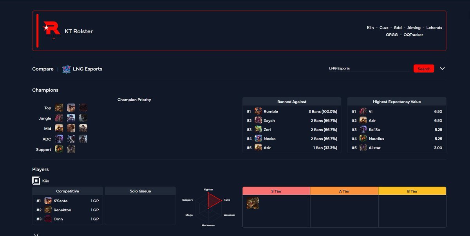470x236 pixels.
Task: Select the Renekton icon in Top priority row
Action: [59, 108]
